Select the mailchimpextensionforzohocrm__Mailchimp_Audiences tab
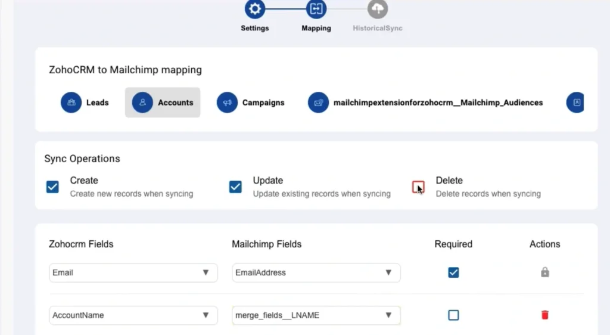The width and height of the screenshot is (610, 335). (425, 103)
